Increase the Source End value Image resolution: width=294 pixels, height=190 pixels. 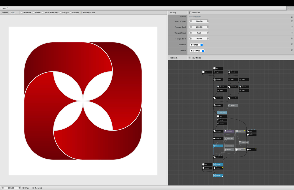(x=208, y=27)
